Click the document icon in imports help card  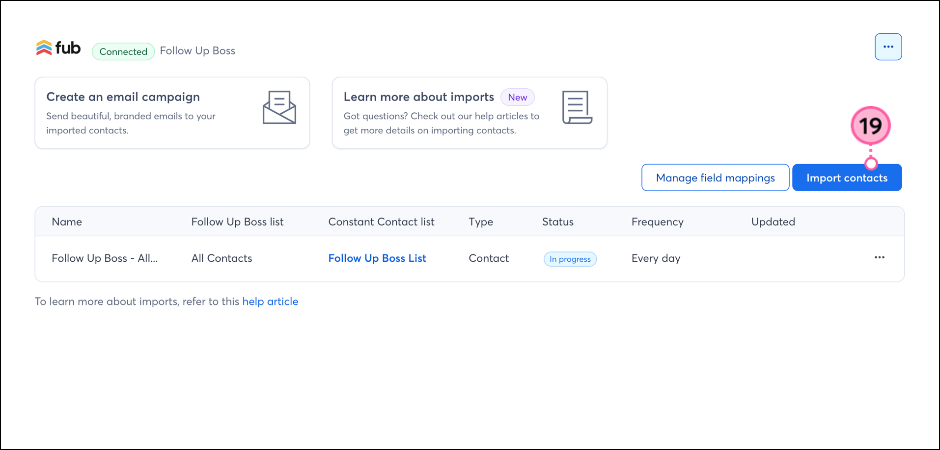[577, 107]
